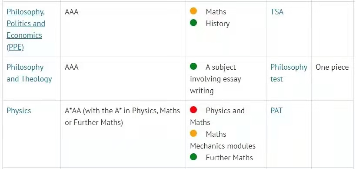Click the Physics and Maths essential subject text
The width and height of the screenshot is (356, 169).
pyautogui.click(x=217, y=116)
